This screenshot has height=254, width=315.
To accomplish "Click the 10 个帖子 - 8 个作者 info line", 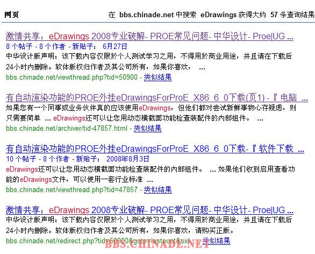I will pyautogui.click(x=77, y=159).
